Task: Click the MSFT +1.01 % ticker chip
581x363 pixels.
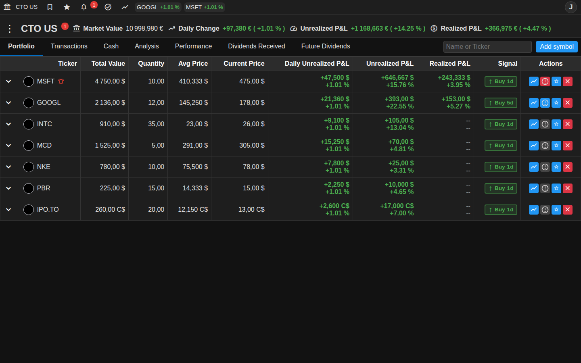Action: 204,7
